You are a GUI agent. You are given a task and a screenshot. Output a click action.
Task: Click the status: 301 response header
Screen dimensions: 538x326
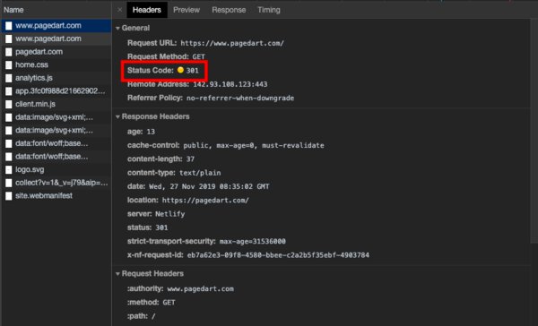point(148,227)
